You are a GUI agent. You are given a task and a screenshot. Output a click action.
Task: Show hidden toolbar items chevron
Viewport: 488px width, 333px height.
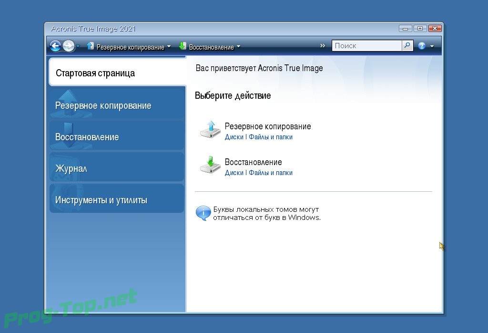click(323, 46)
